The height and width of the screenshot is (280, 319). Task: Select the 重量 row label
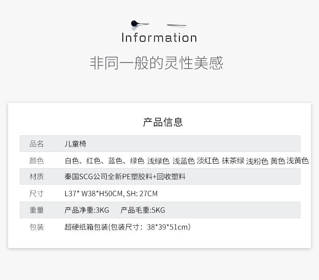36,210
